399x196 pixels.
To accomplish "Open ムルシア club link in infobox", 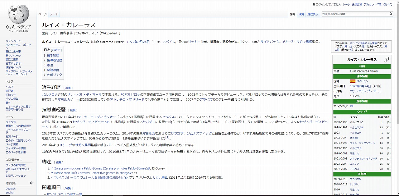I will tap(354, 164).
